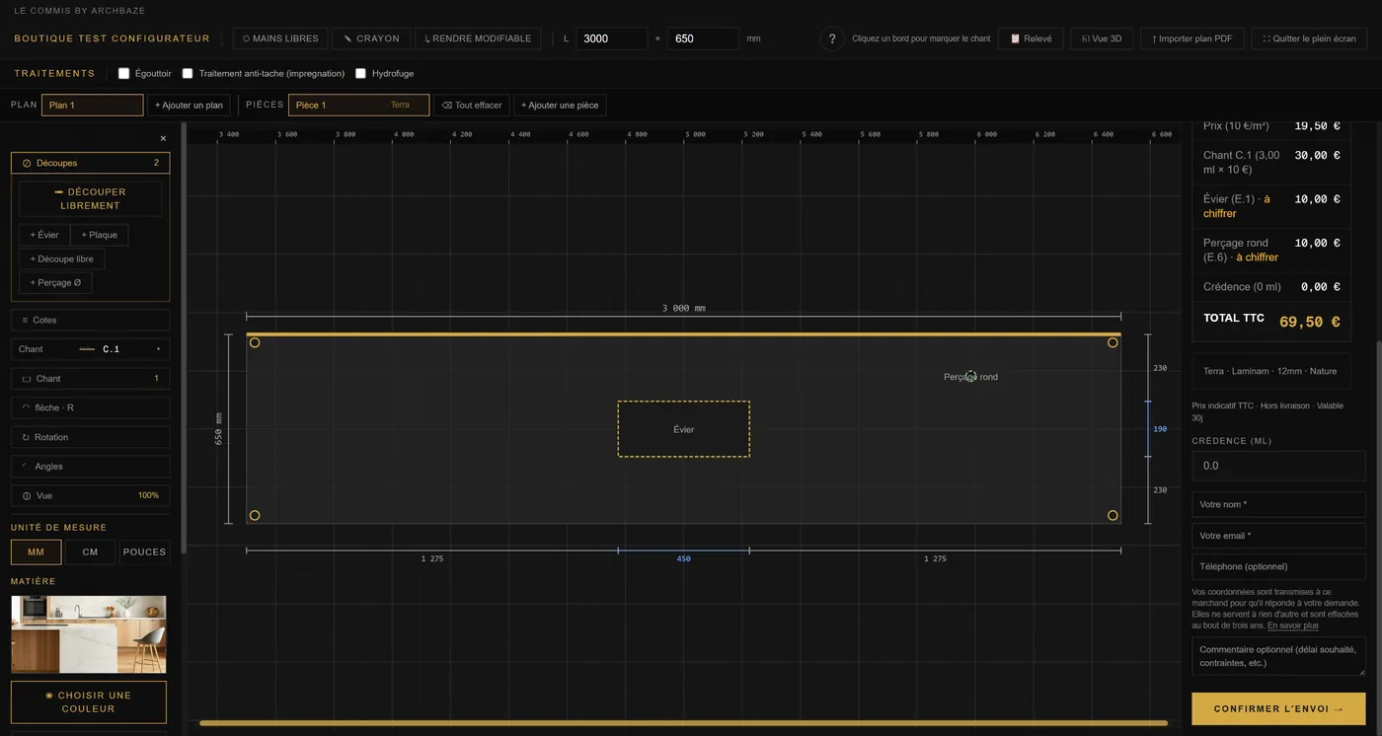Collapse the Découpes section
The width and height of the screenshot is (1382, 736).
91,163
